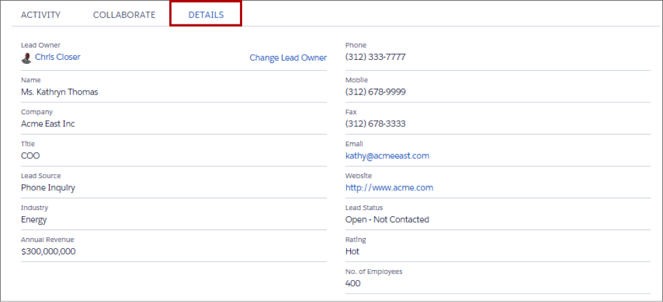The height and width of the screenshot is (302, 663).
Task: Click the Lead Owner field label
Action: tap(41, 45)
